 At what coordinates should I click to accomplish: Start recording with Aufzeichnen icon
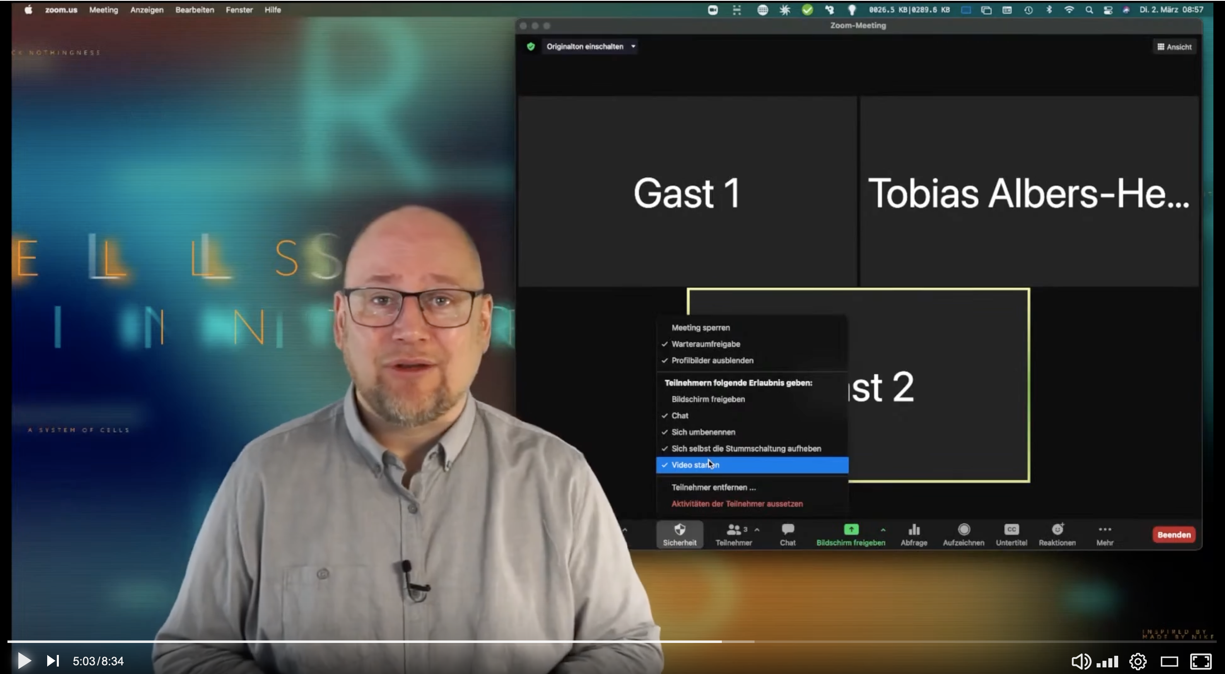(963, 530)
